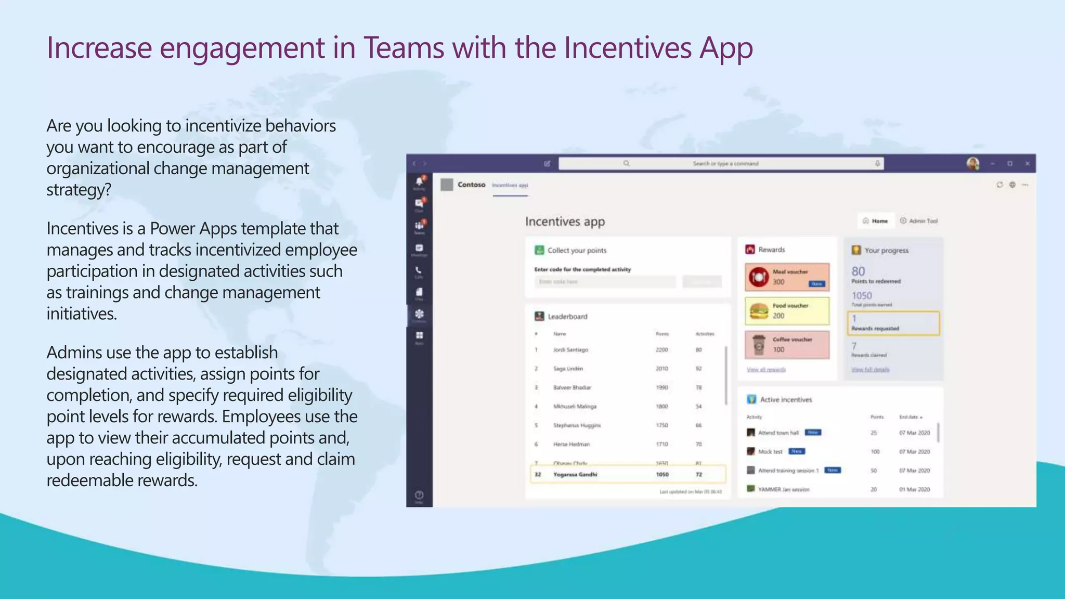Sort by End date column header
The width and height of the screenshot is (1065, 599).
[911, 417]
